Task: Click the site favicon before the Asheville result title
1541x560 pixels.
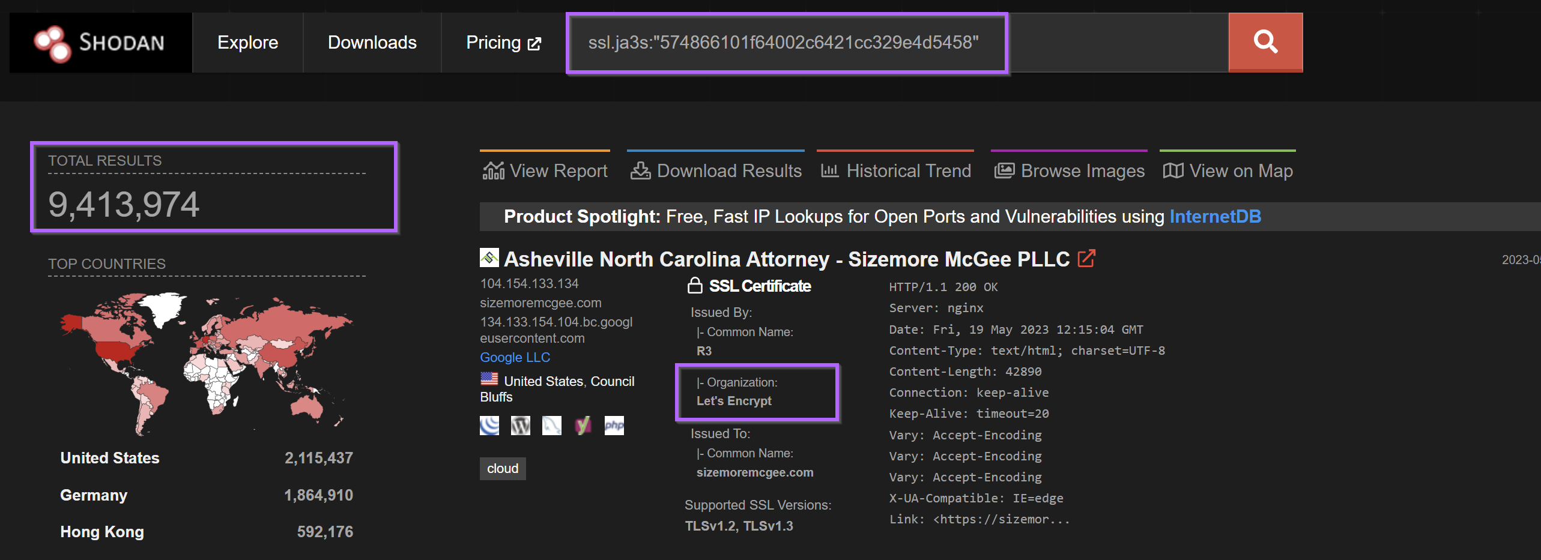Action: point(489,258)
